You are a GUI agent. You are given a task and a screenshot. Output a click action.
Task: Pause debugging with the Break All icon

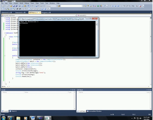pos(113,6)
